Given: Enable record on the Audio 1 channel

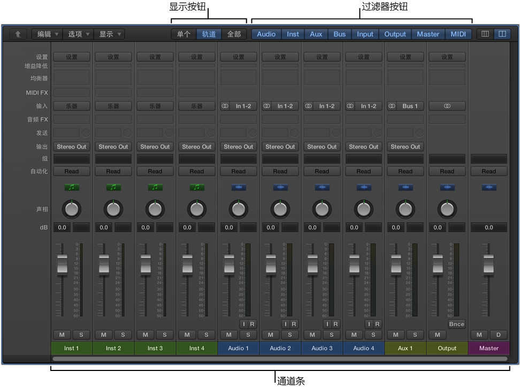Looking at the screenshot, I should click(253, 324).
